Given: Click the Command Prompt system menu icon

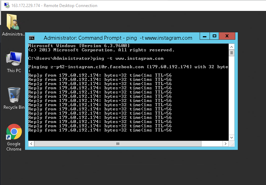Looking at the screenshot, I should (x=32, y=38).
